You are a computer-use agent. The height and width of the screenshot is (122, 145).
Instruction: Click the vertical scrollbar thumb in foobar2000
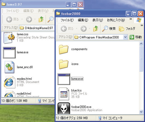[x=141, y=59]
